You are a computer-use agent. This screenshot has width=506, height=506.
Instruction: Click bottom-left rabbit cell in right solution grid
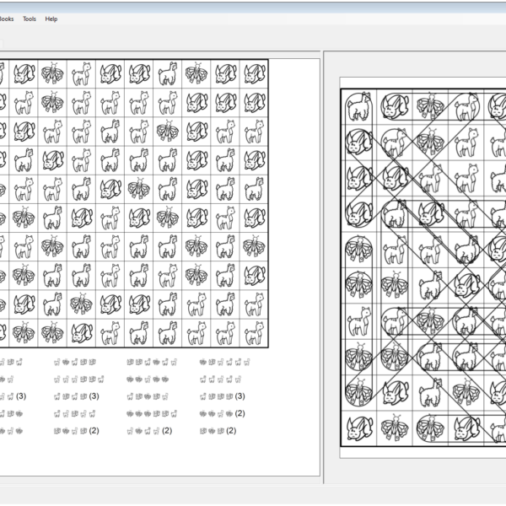[358, 428]
